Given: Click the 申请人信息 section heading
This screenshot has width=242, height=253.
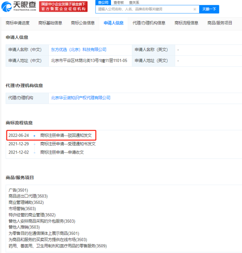Looking at the screenshot, I should tap(17, 37).
